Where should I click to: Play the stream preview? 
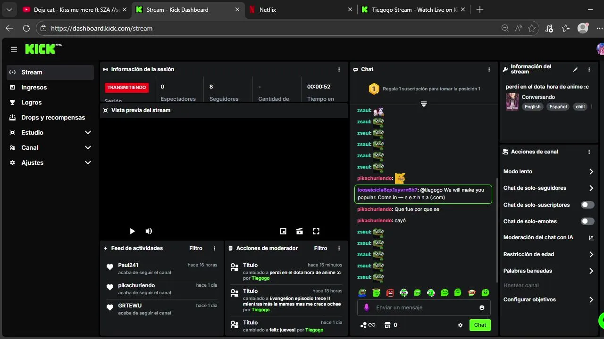pyautogui.click(x=132, y=231)
